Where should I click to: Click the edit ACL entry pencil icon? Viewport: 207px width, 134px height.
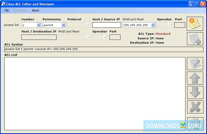tap(195, 64)
